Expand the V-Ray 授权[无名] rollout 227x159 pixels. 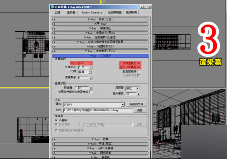coord(100,19)
